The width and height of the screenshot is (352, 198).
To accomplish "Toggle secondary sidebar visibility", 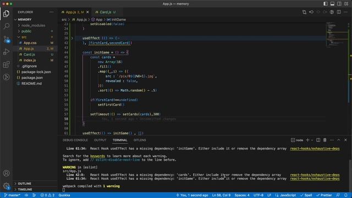I will coord(339,4).
